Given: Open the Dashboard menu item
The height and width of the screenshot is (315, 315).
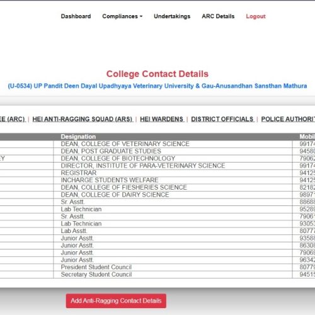Looking at the screenshot, I should pyautogui.click(x=76, y=16).
